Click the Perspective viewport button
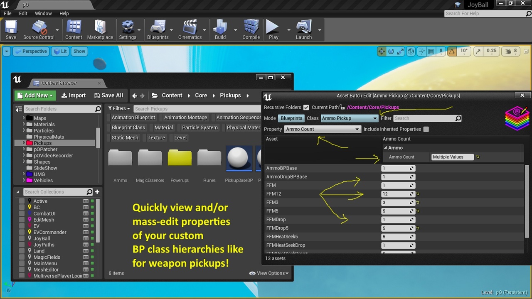532x299 pixels. tap(30, 51)
